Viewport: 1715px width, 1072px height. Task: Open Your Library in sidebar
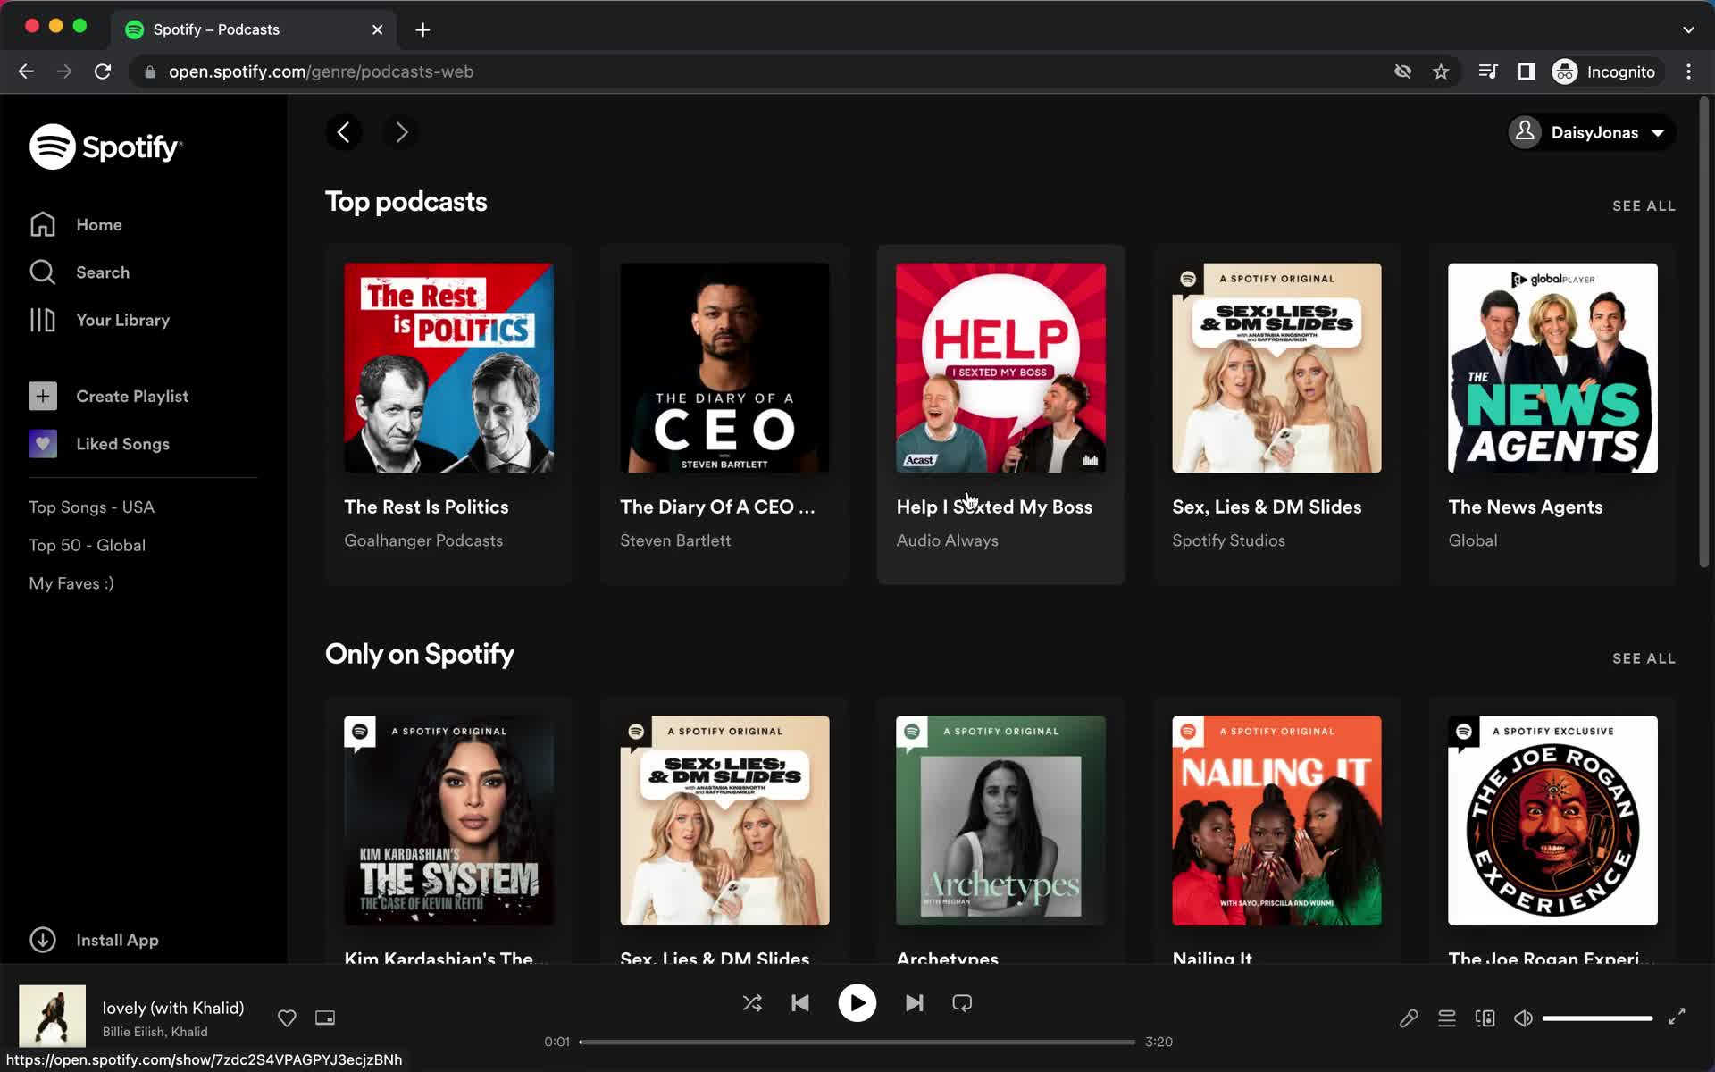coord(99,320)
